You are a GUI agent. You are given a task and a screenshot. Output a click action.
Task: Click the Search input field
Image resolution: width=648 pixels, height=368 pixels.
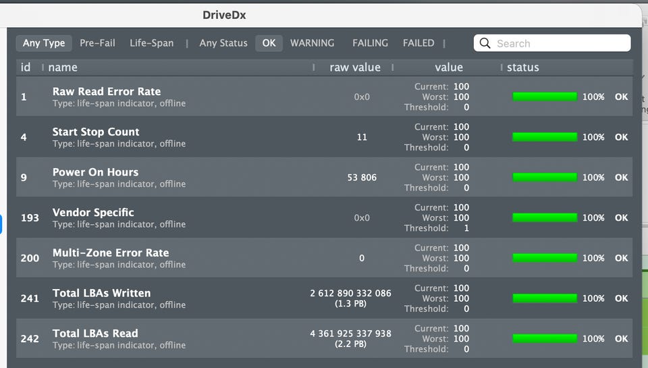coord(552,43)
